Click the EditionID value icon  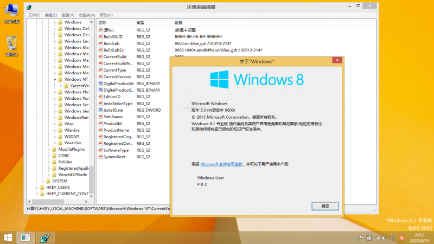[x=100, y=97]
